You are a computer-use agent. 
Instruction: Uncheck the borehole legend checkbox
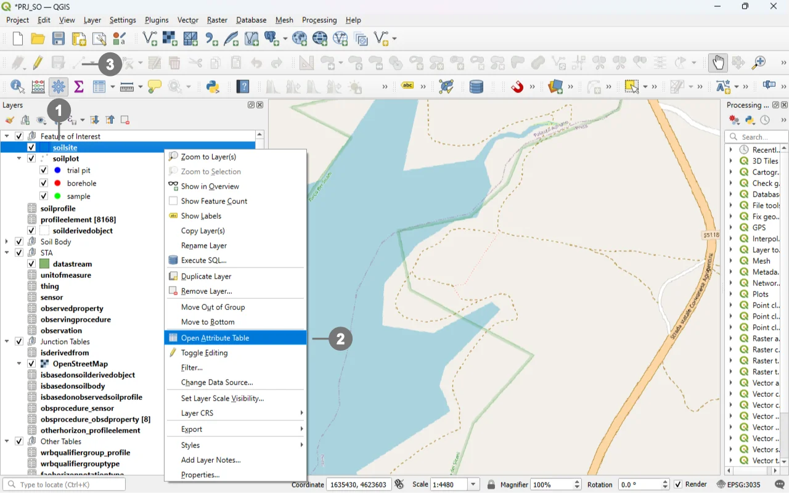click(x=44, y=183)
